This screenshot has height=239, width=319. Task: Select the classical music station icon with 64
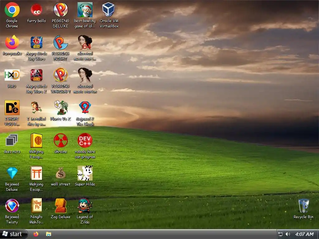pyautogui.click(x=85, y=42)
